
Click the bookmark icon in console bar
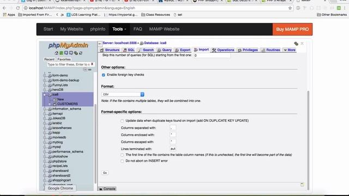[302, 185]
